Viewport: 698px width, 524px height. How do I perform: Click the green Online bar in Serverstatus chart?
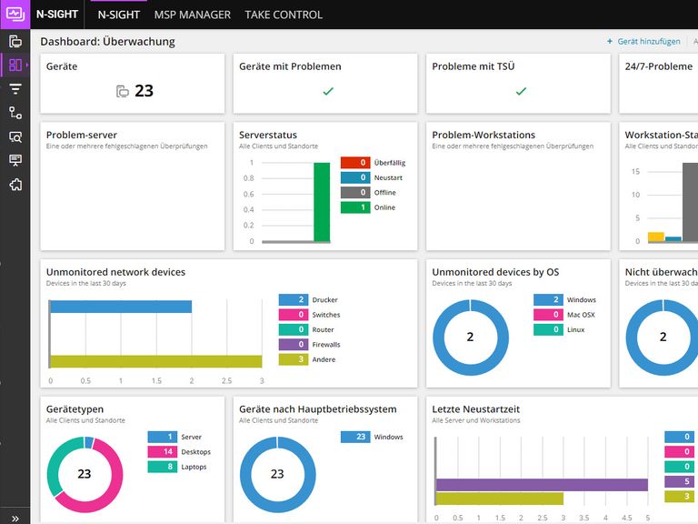(x=322, y=202)
